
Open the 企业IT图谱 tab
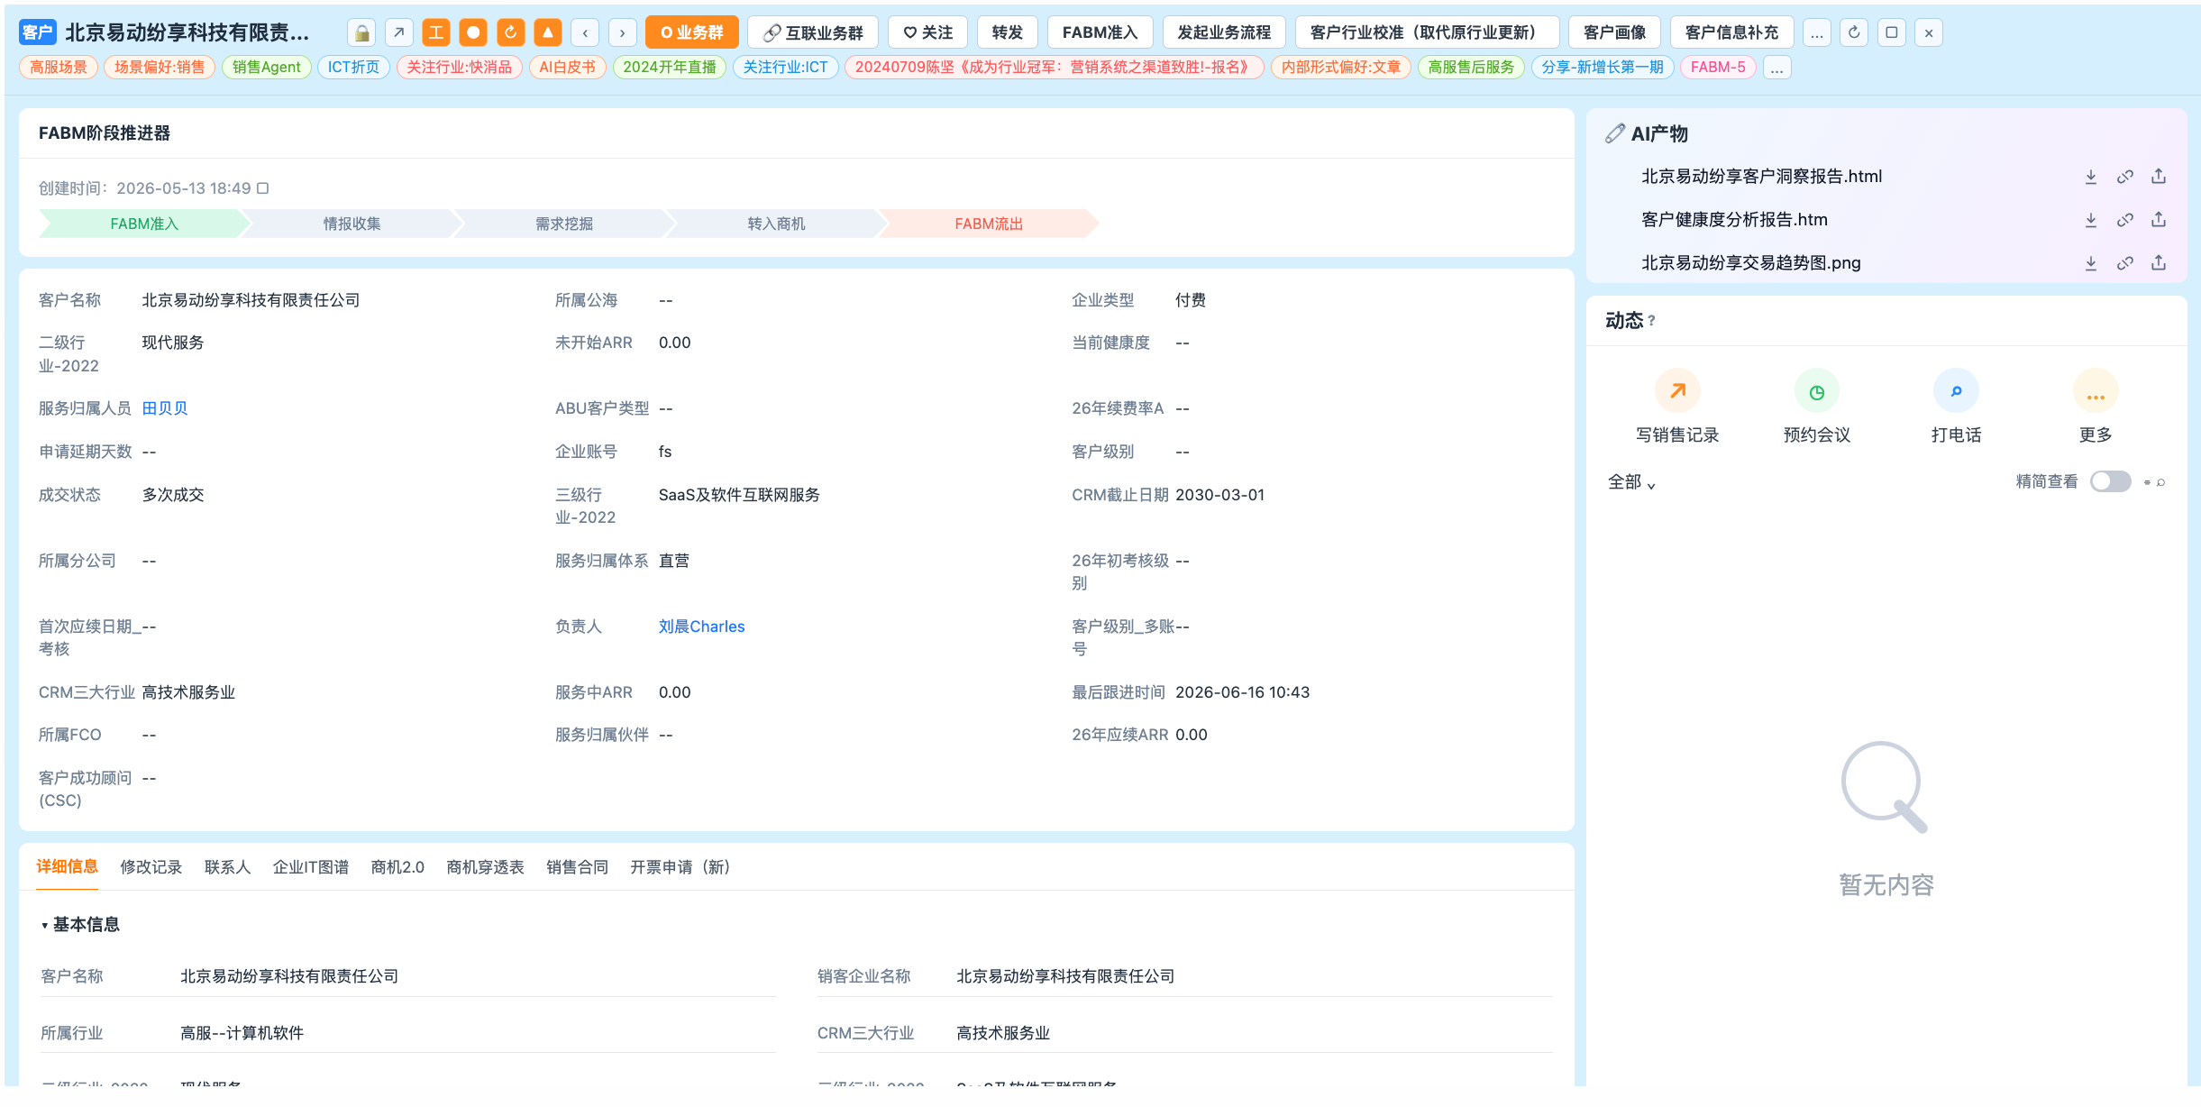(x=311, y=867)
